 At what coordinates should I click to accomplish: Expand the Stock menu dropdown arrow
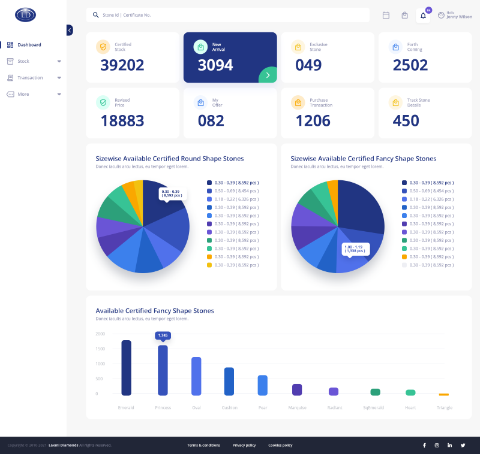(x=59, y=61)
